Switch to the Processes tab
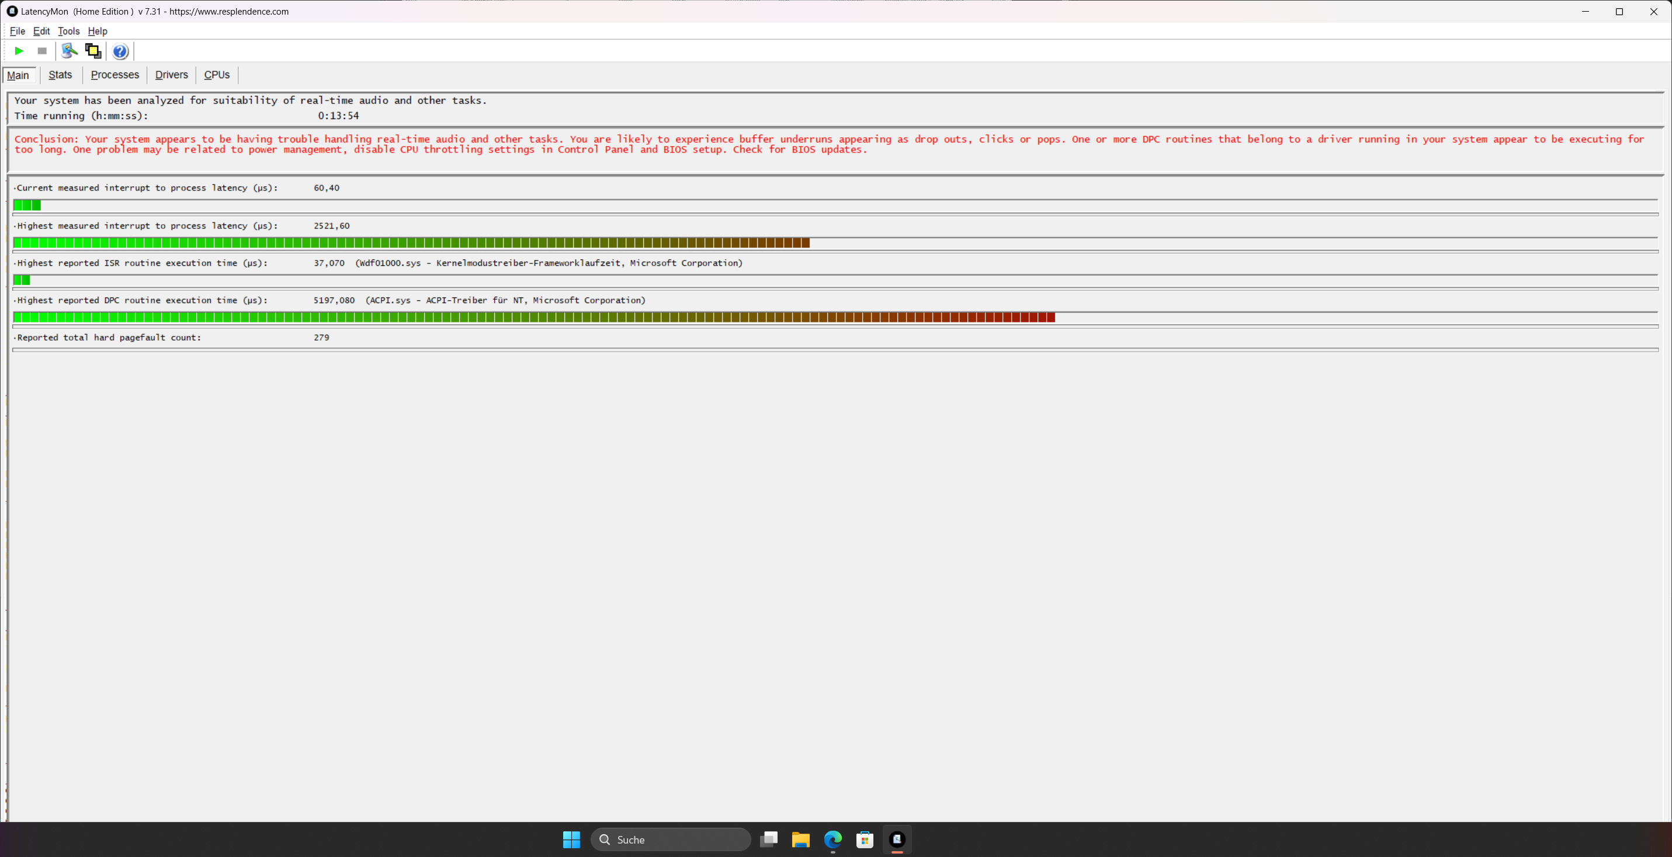1672x857 pixels. click(x=115, y=75)
